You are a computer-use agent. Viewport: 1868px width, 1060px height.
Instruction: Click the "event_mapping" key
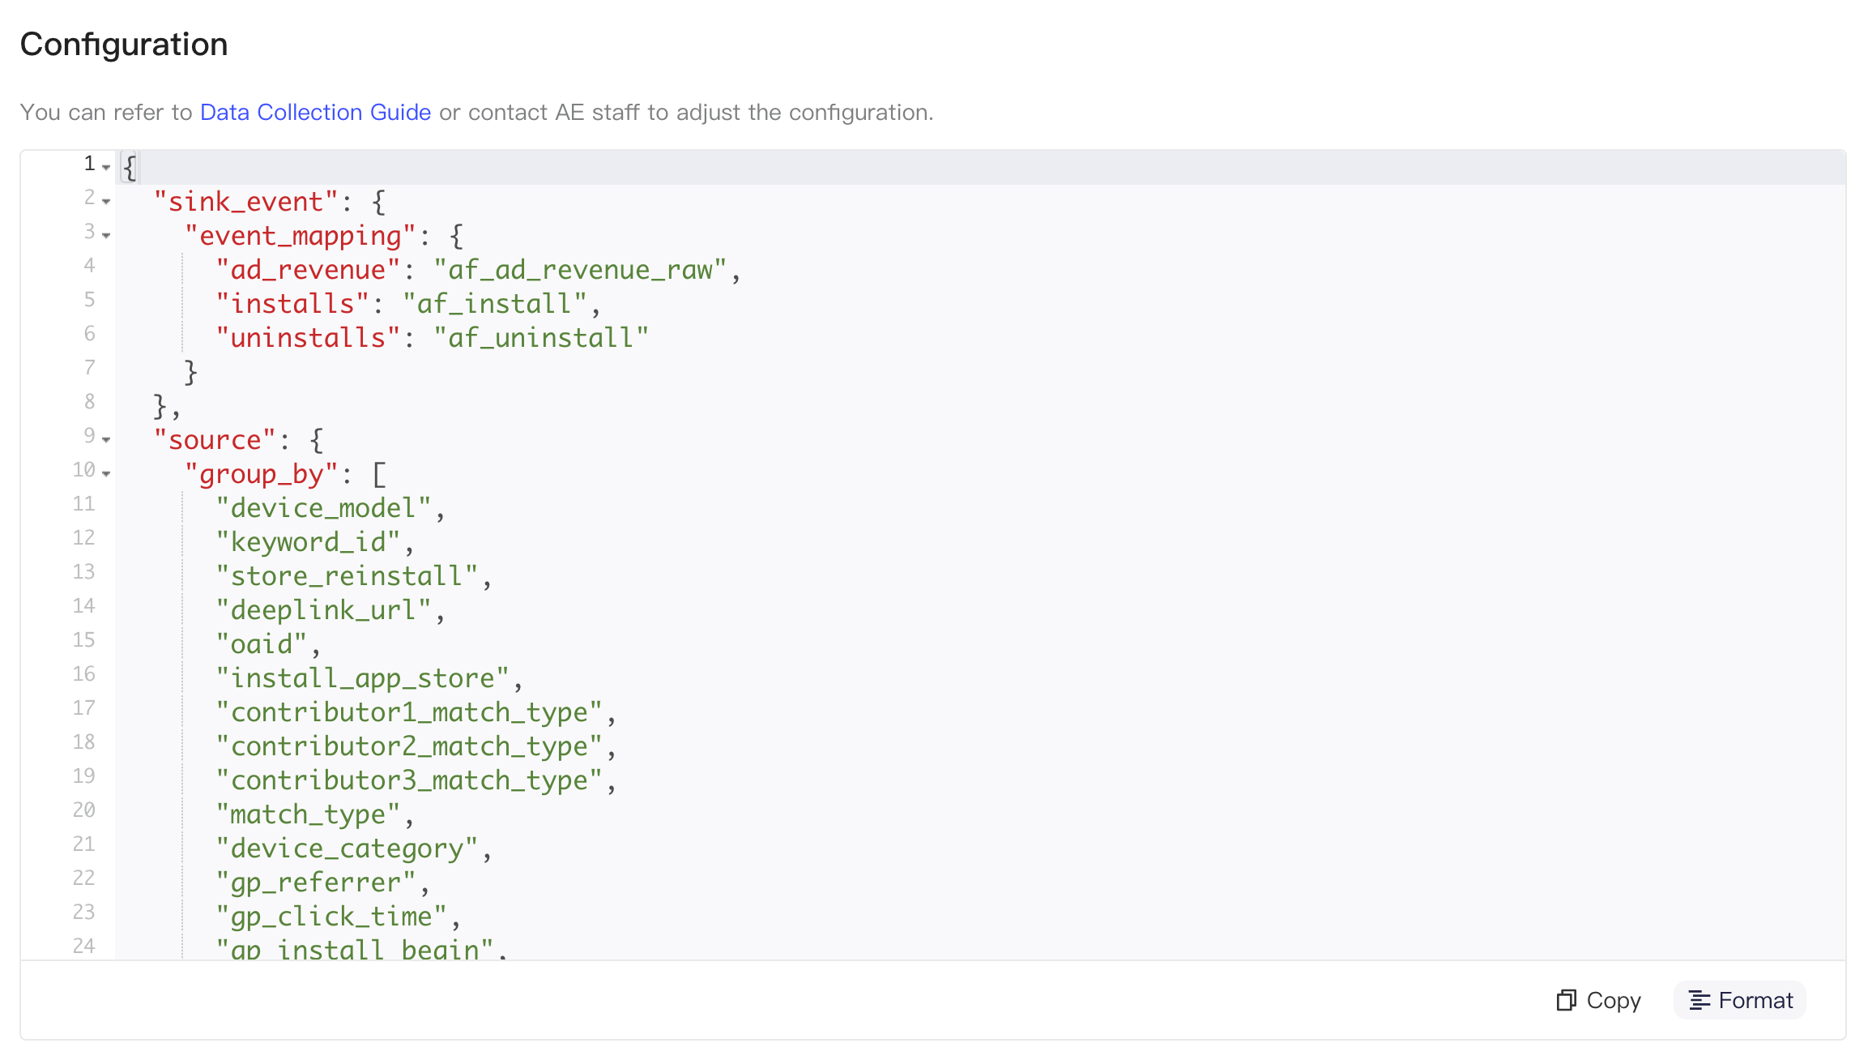point(300,235)
